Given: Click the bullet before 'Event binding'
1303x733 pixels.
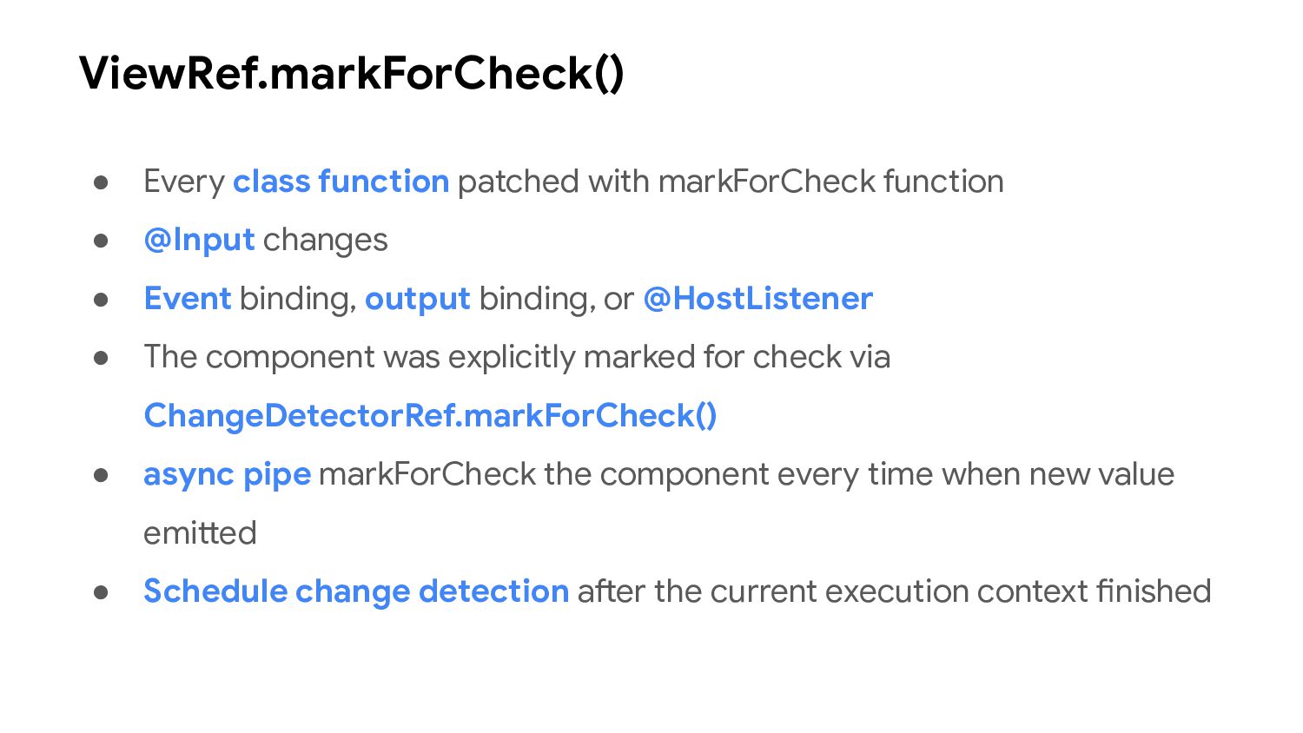Looking at the screenshot, I should coord(101,299).
